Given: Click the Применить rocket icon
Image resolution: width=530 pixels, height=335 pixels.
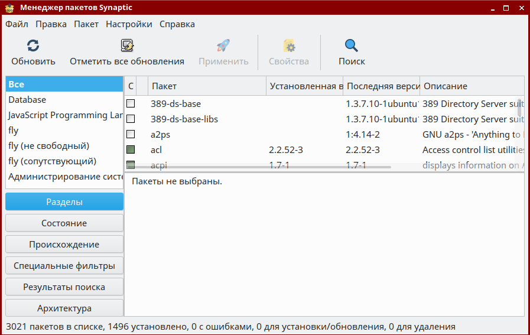Looking at the screenshot, I should point(223,45).
